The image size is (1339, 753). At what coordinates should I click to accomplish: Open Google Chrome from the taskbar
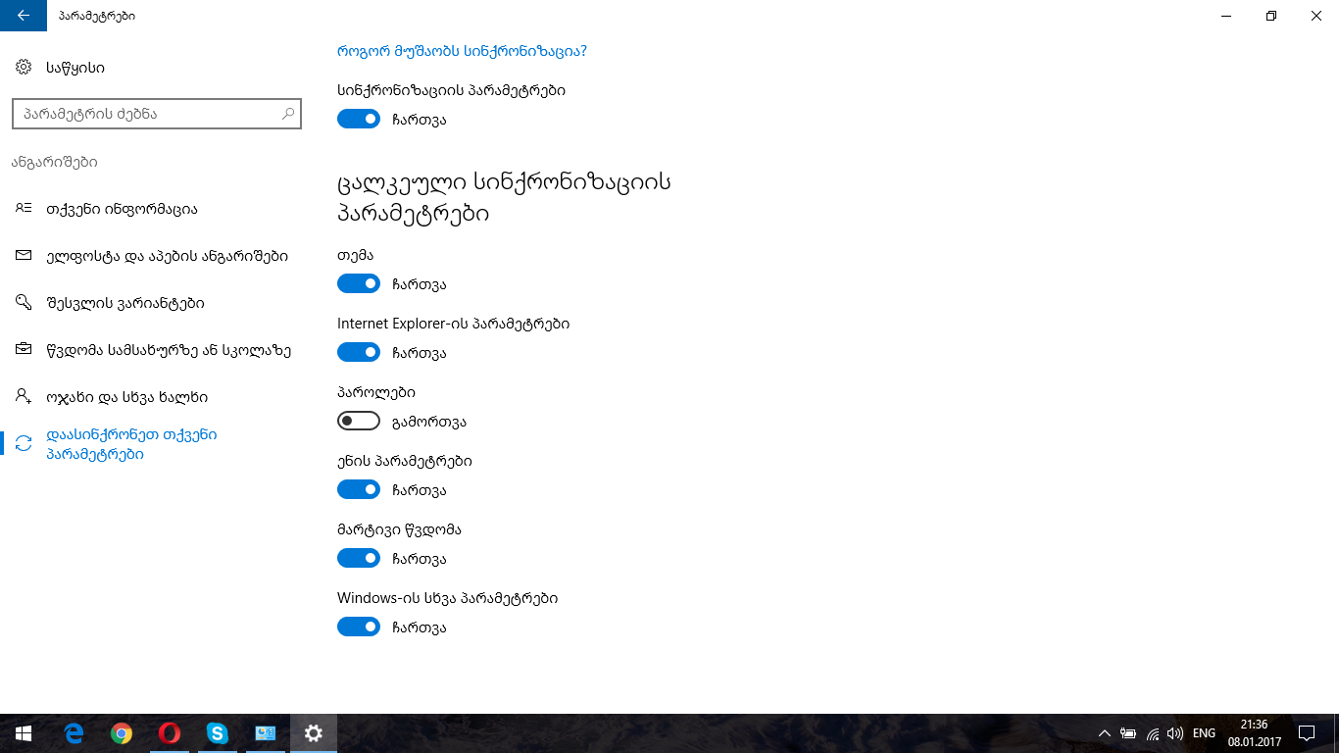coord(122,733)
